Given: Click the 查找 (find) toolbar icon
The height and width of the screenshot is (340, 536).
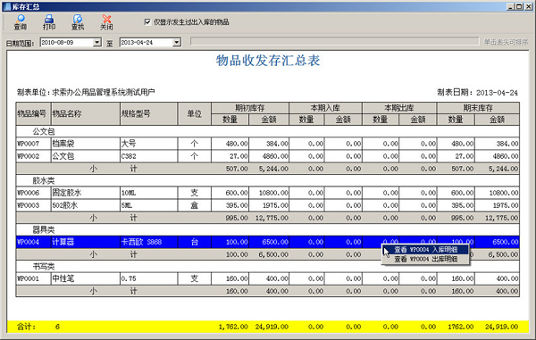Looking at the screenshot, I should click(x=78, y=22).
